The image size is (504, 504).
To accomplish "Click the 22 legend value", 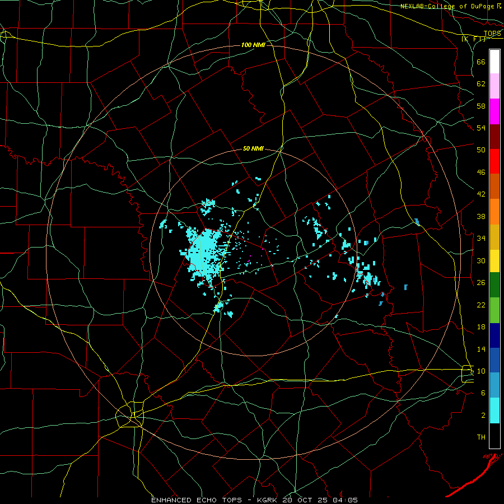I will click(x=481, y=305).
